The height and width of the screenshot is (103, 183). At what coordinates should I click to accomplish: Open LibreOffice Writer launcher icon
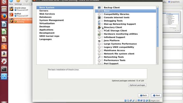click(4, 24)
